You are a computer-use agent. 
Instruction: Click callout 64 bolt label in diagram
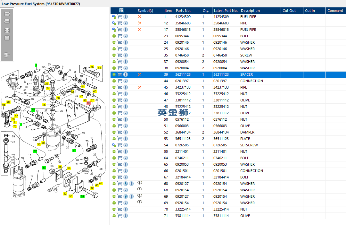(x=99, y=68)
